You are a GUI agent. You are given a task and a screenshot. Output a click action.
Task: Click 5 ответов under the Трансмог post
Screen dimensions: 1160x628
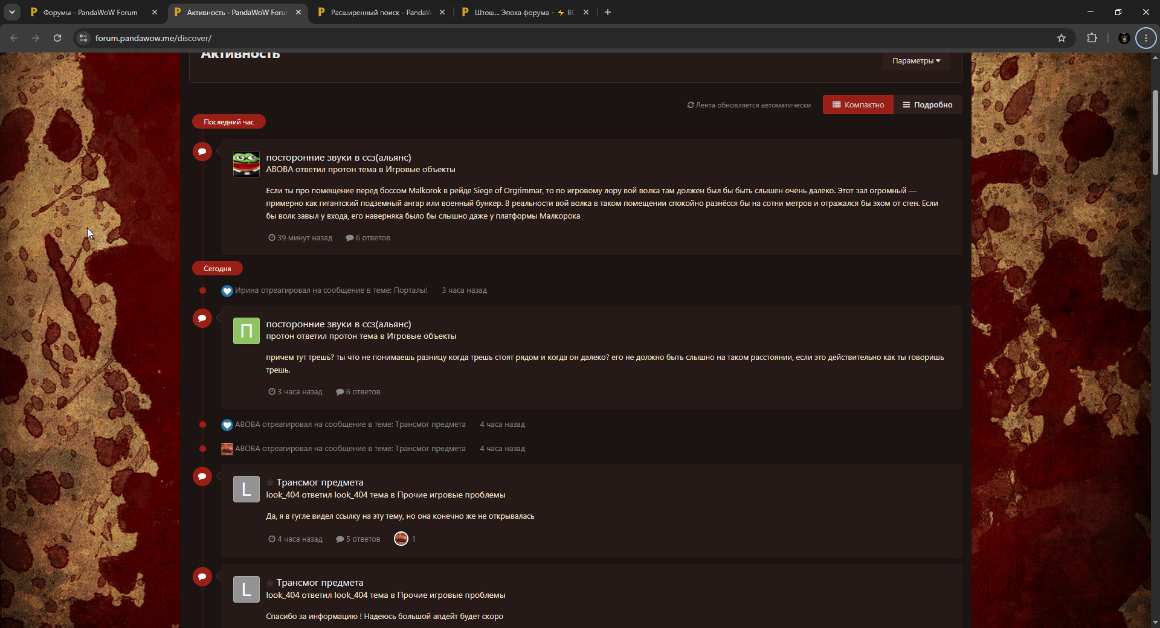[358, 539]
